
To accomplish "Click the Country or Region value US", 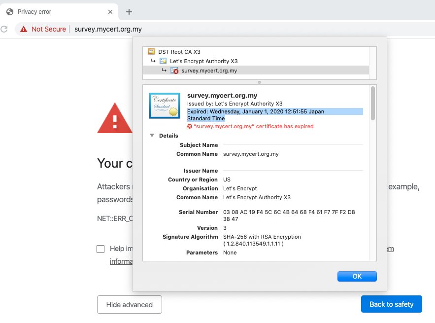I will [x=227, y=179].
